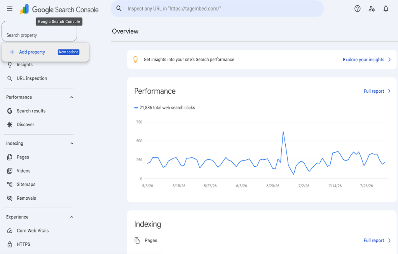The height and width of the screenshot is (254, 398).
Task: Open the hamburger main menu
Action: 10,9
